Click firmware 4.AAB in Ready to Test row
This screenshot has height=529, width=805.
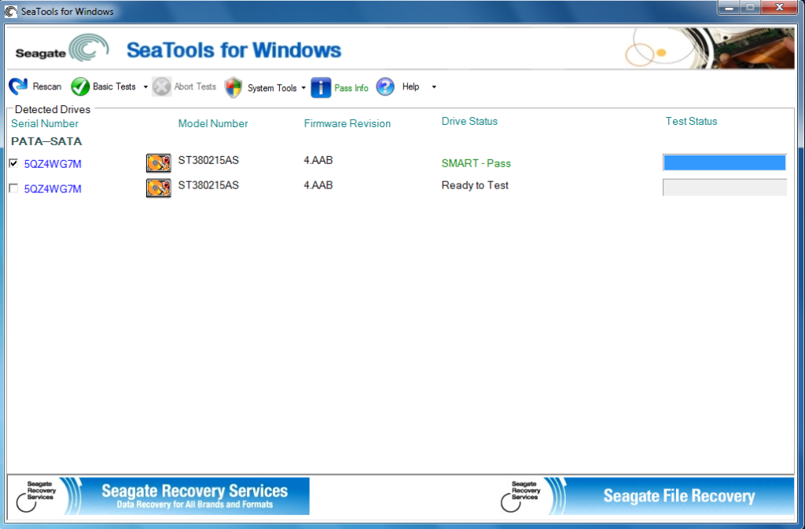pos(318,185)
